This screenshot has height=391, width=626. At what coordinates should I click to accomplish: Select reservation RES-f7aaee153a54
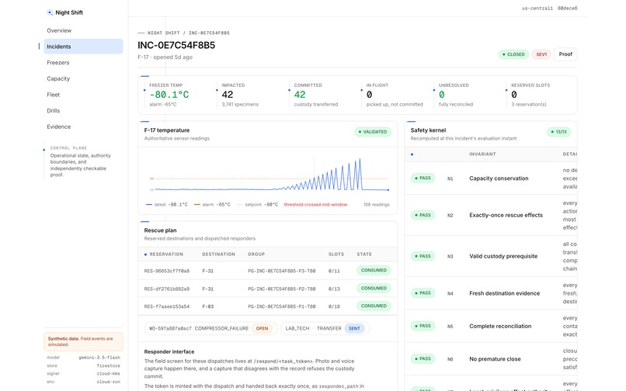click(x=167, y=306)
